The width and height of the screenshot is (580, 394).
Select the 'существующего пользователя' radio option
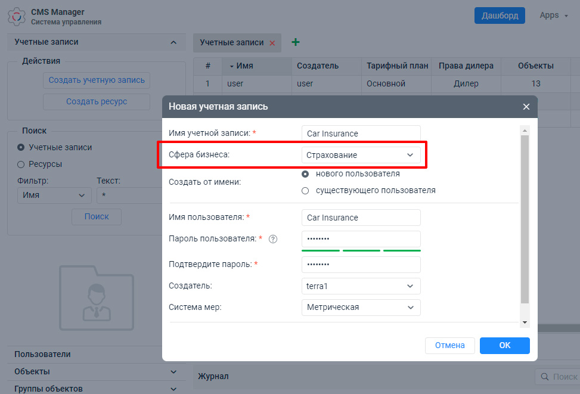point(305,191)
